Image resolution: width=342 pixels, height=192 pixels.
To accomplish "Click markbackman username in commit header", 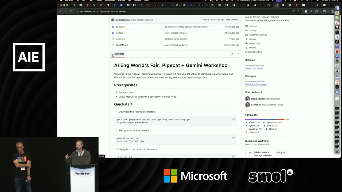I will point(122,20).
